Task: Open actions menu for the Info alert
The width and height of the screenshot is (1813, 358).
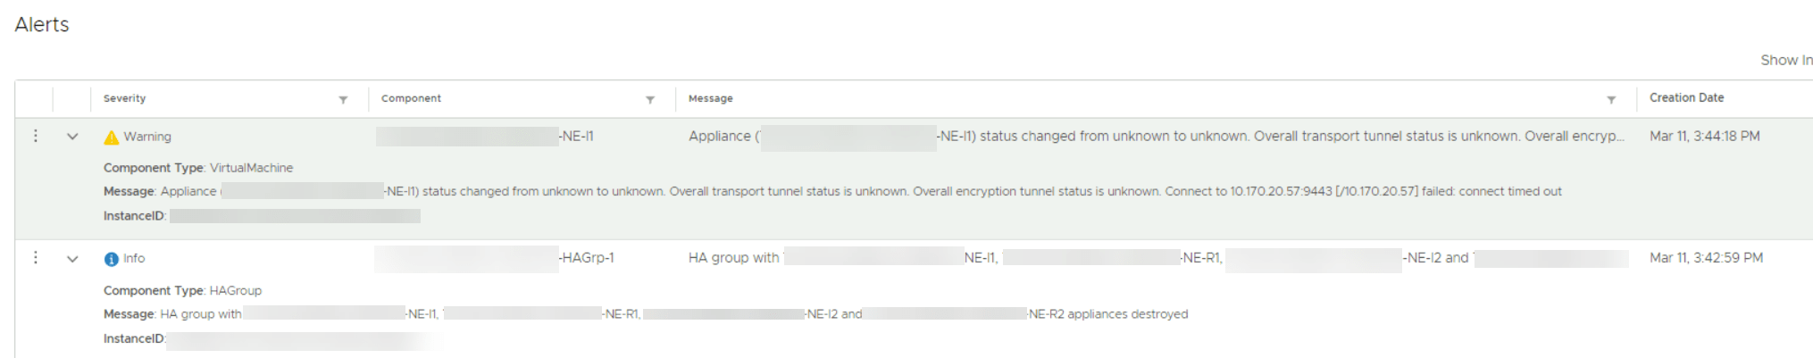Action: click(36, 257)
